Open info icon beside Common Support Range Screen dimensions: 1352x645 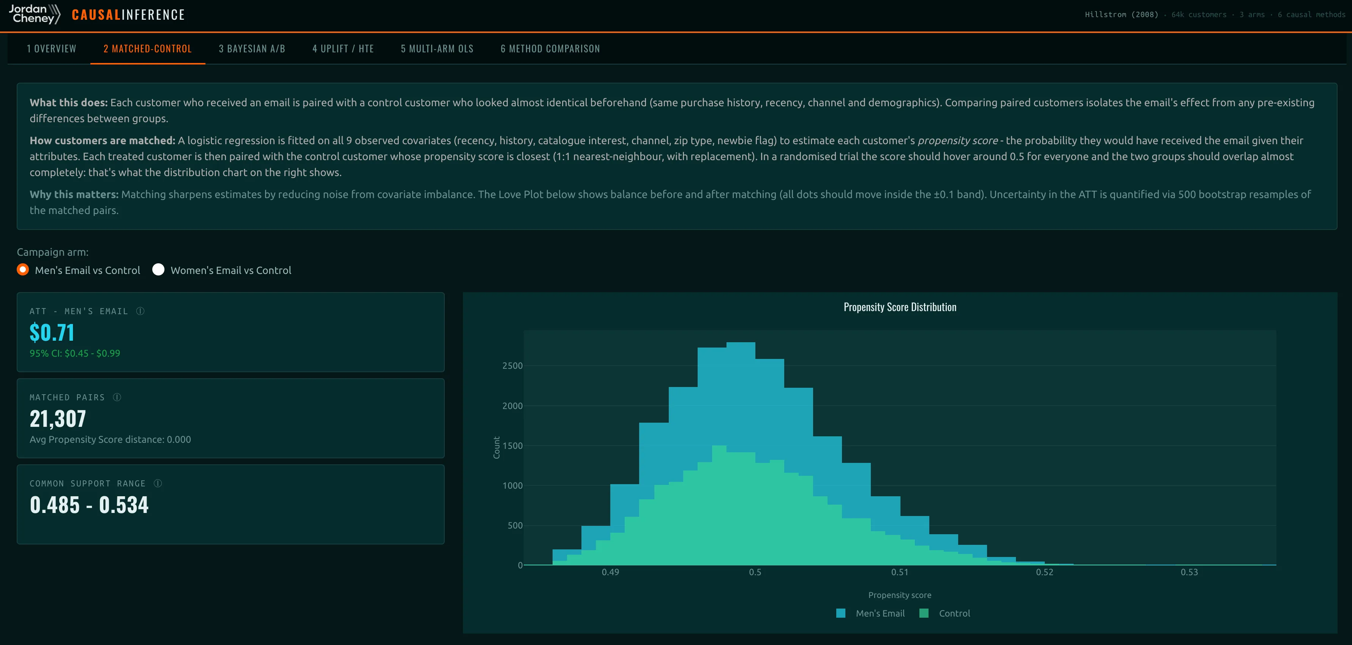[x=158, y=483]
